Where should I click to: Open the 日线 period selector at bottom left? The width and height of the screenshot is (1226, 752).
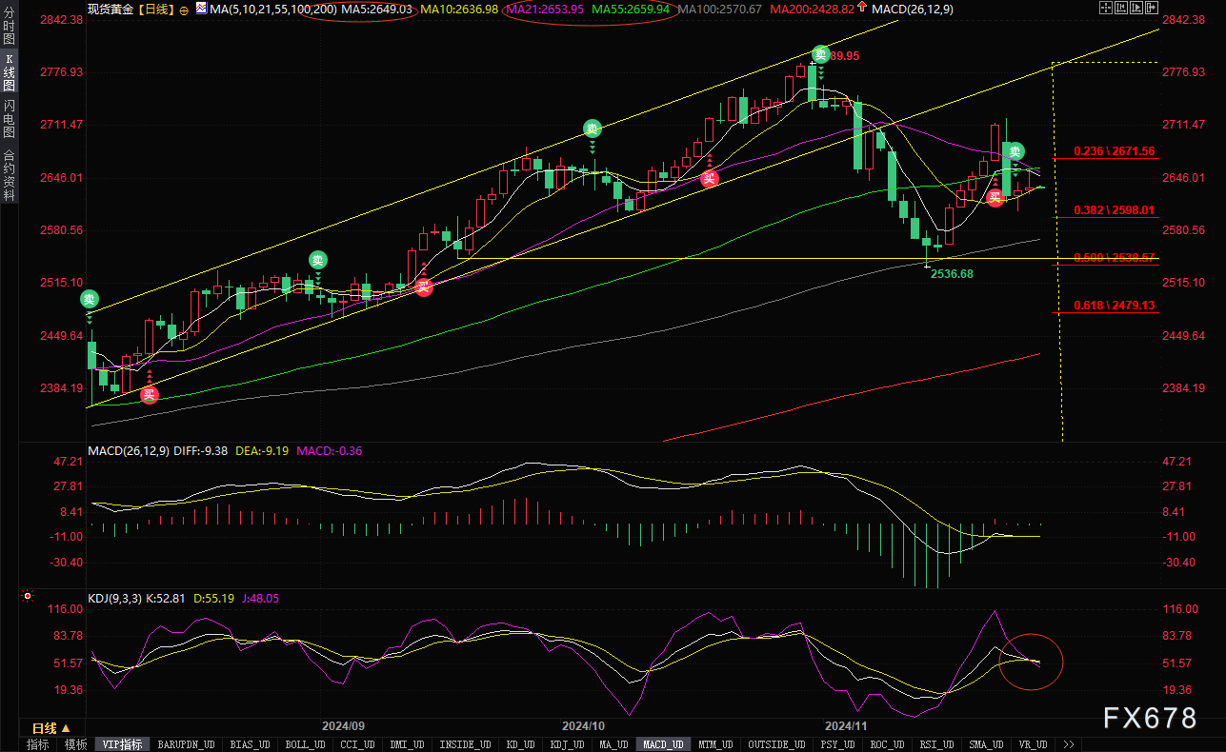click(51, 728)
